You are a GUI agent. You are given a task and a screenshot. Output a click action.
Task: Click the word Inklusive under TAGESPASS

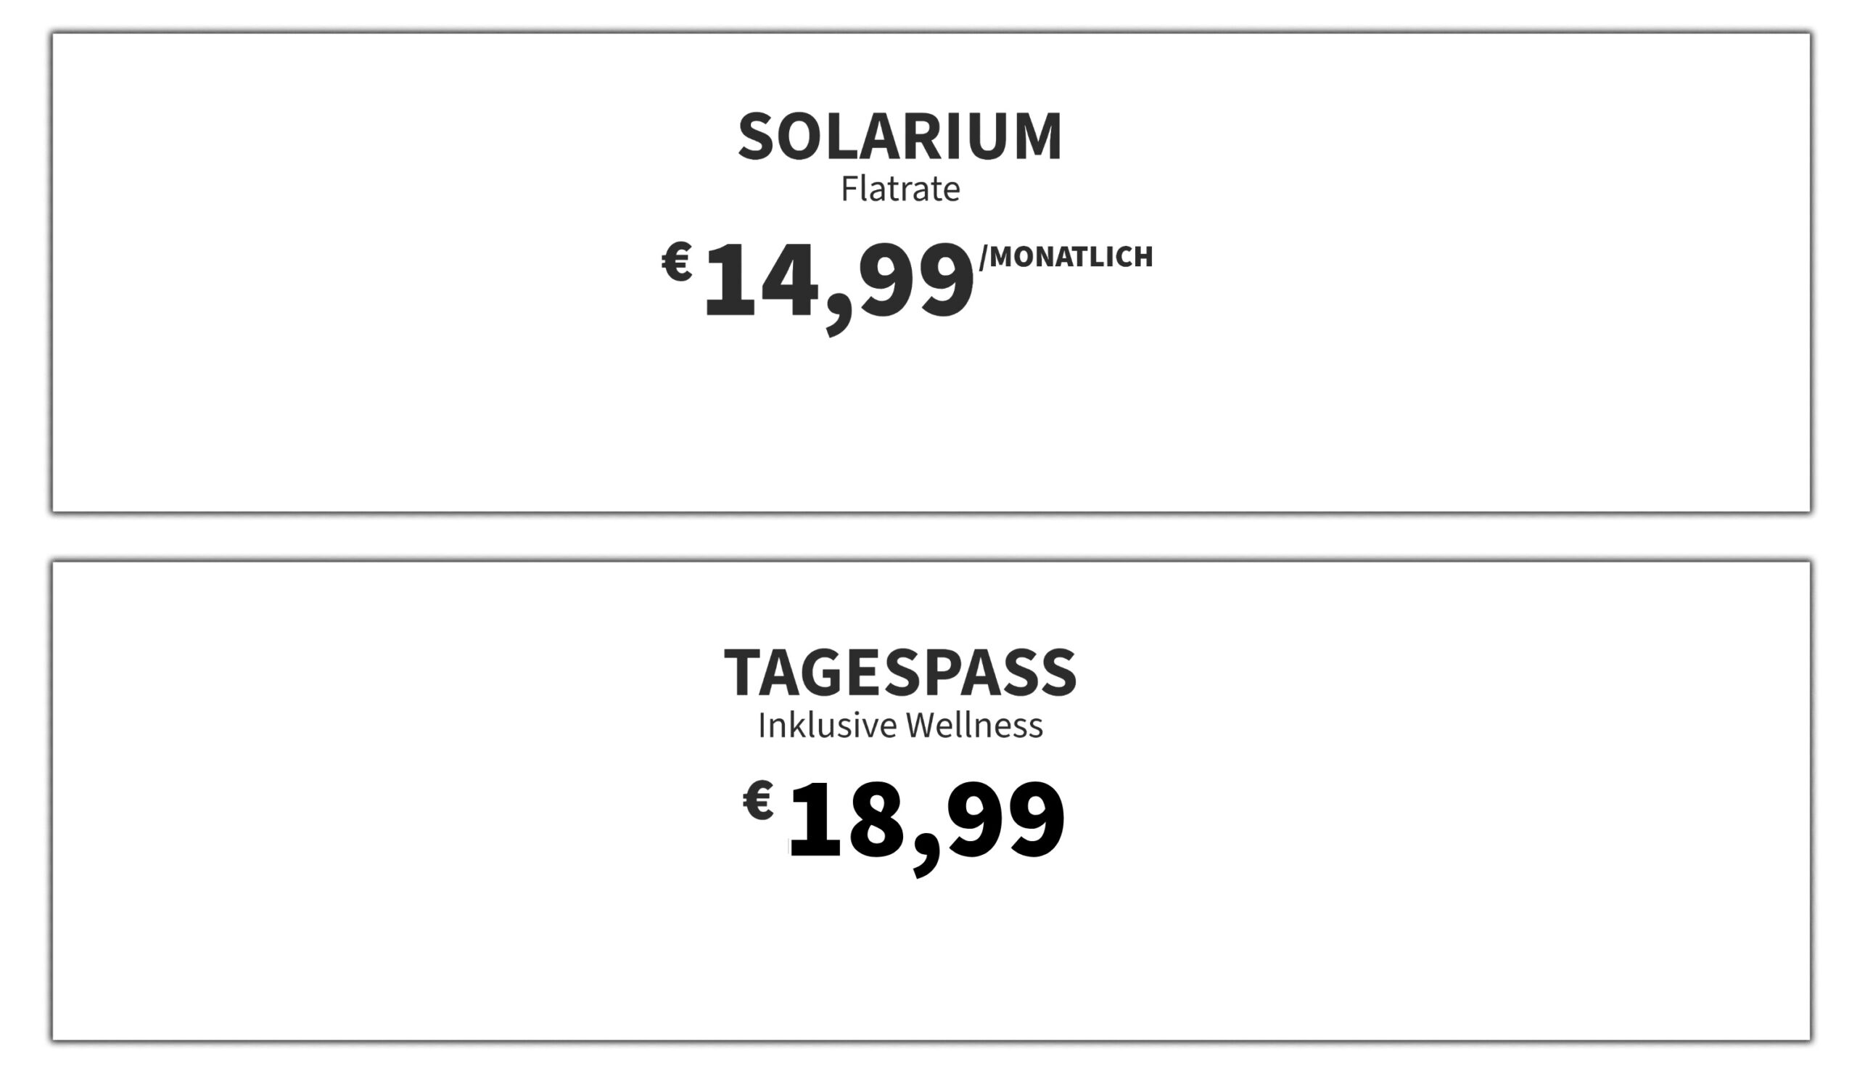827,725
